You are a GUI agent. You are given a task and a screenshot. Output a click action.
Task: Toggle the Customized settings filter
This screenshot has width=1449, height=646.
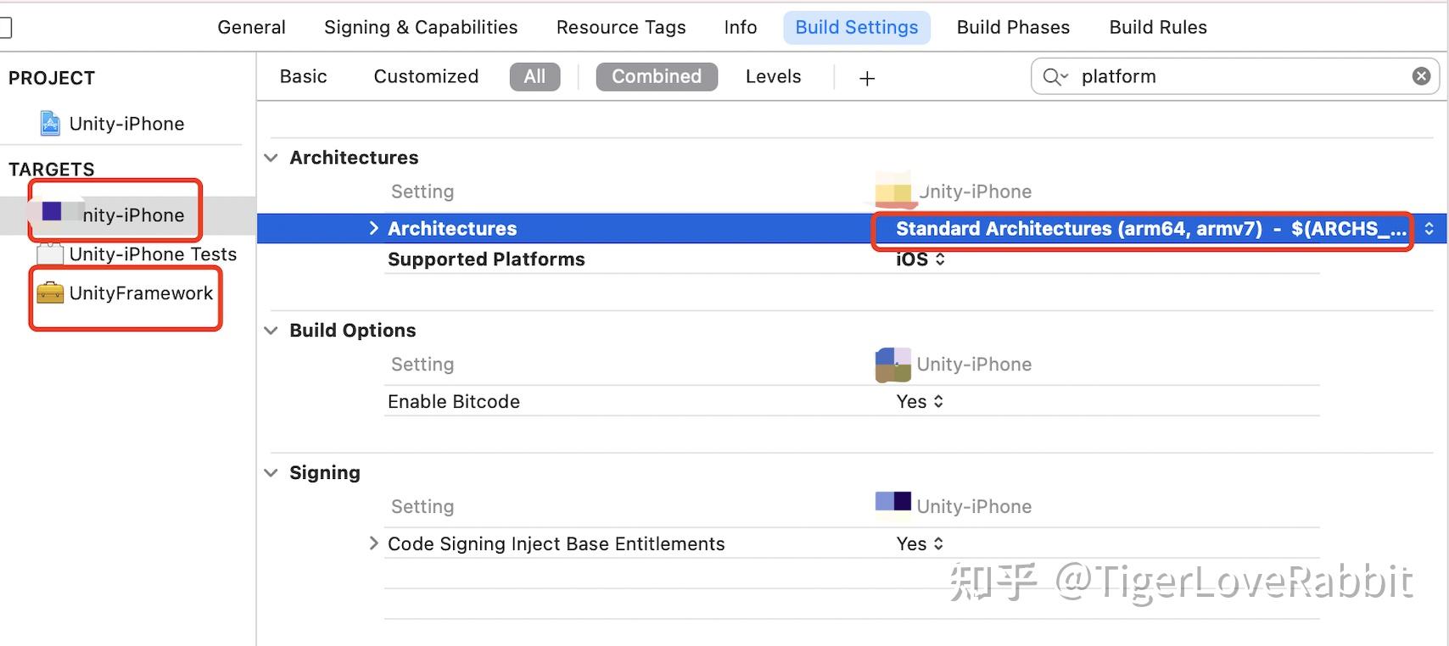(425, 76)
